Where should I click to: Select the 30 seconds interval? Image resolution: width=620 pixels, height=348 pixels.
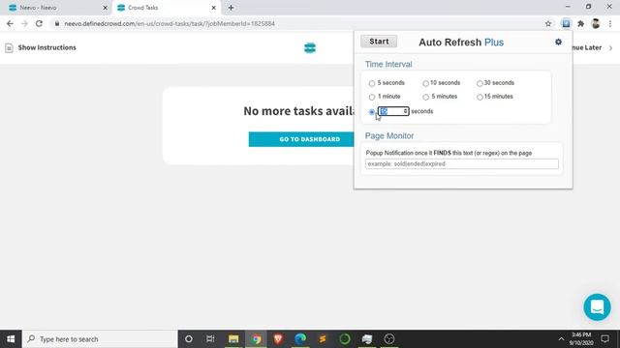(480, 83)
